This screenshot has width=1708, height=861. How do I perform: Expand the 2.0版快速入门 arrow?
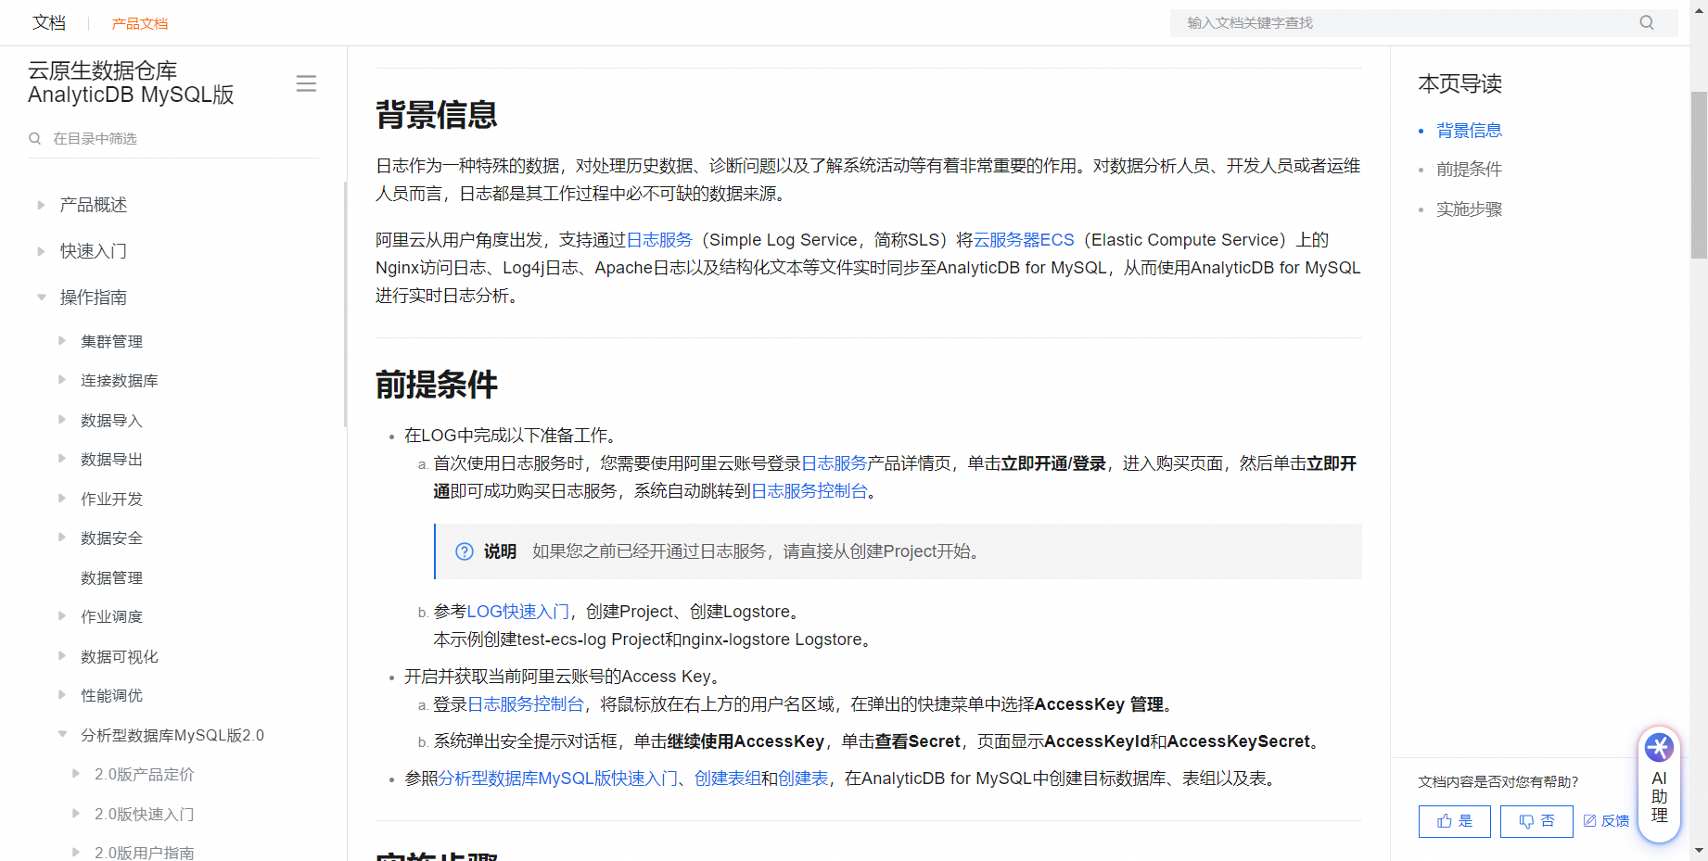[76, 814]
